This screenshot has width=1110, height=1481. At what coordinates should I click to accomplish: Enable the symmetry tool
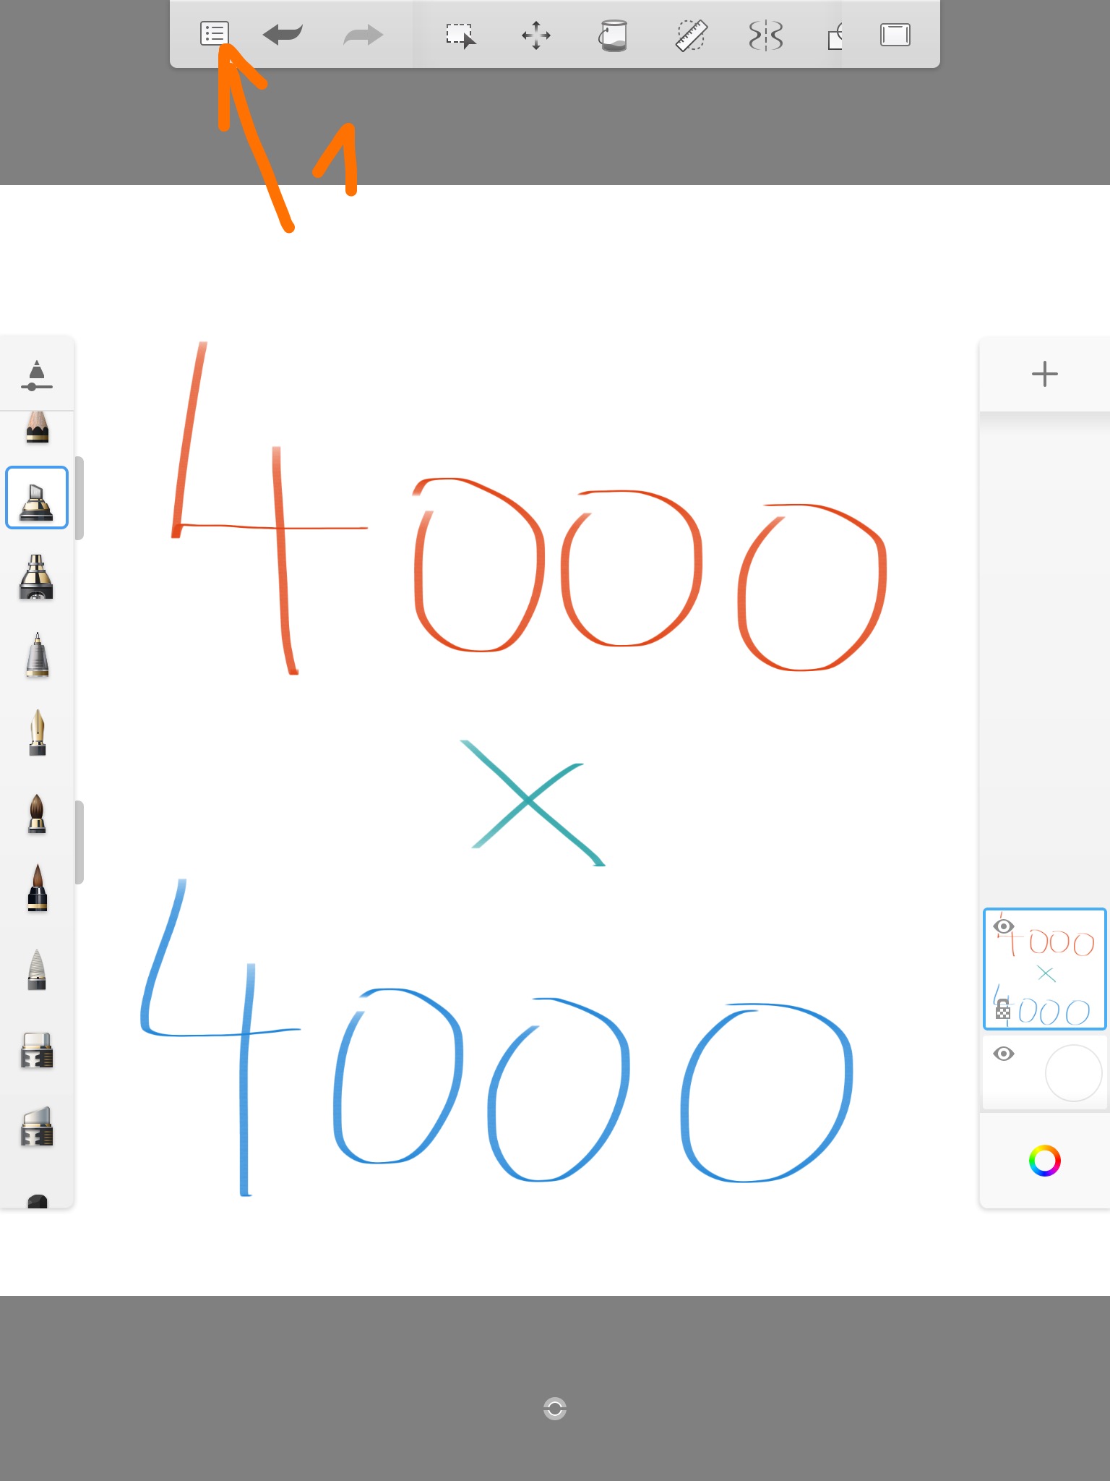pyautogui.click(x=766, y=35)
